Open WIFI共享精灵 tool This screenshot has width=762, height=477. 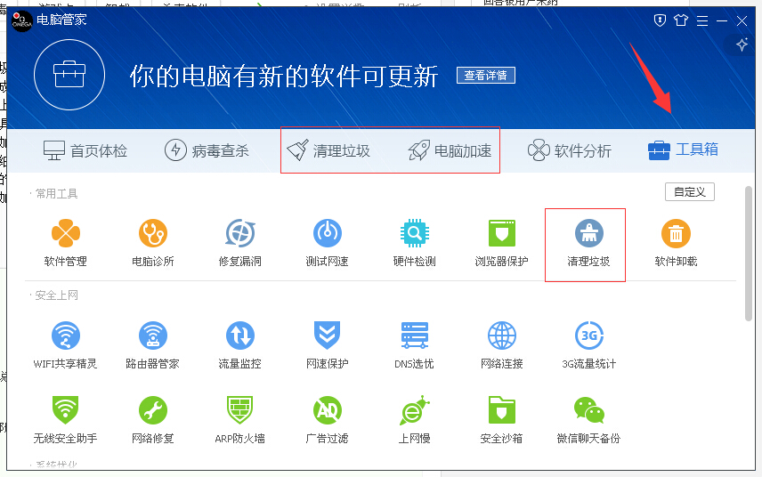[66, 345]
